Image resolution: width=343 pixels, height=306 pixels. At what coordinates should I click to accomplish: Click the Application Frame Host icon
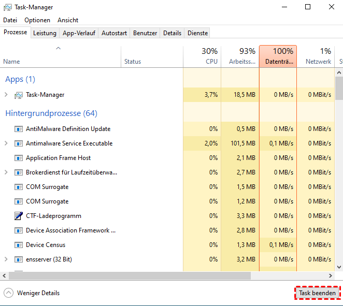19,158
